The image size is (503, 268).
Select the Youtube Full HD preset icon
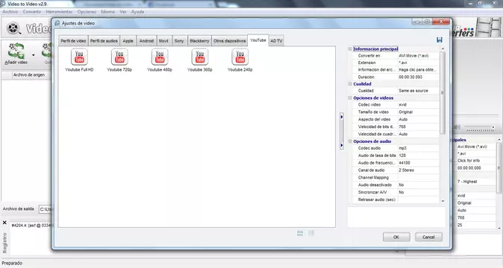[79, 57]
